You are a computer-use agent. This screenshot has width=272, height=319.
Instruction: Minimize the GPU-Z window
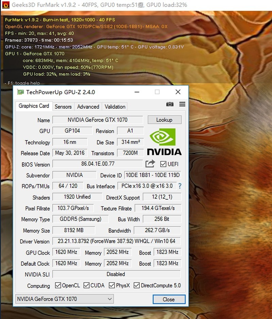coord(137,92)
